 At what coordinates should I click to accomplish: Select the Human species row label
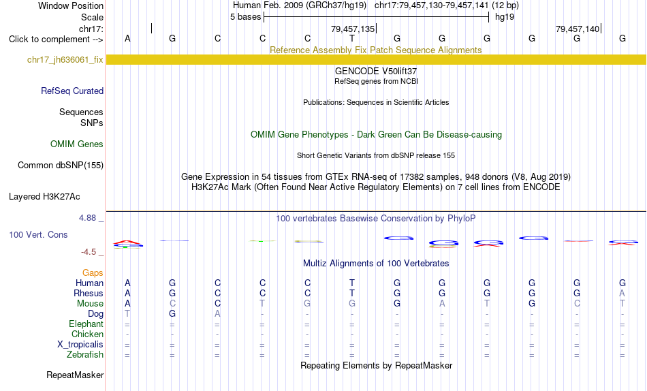(x=89, y=283)
